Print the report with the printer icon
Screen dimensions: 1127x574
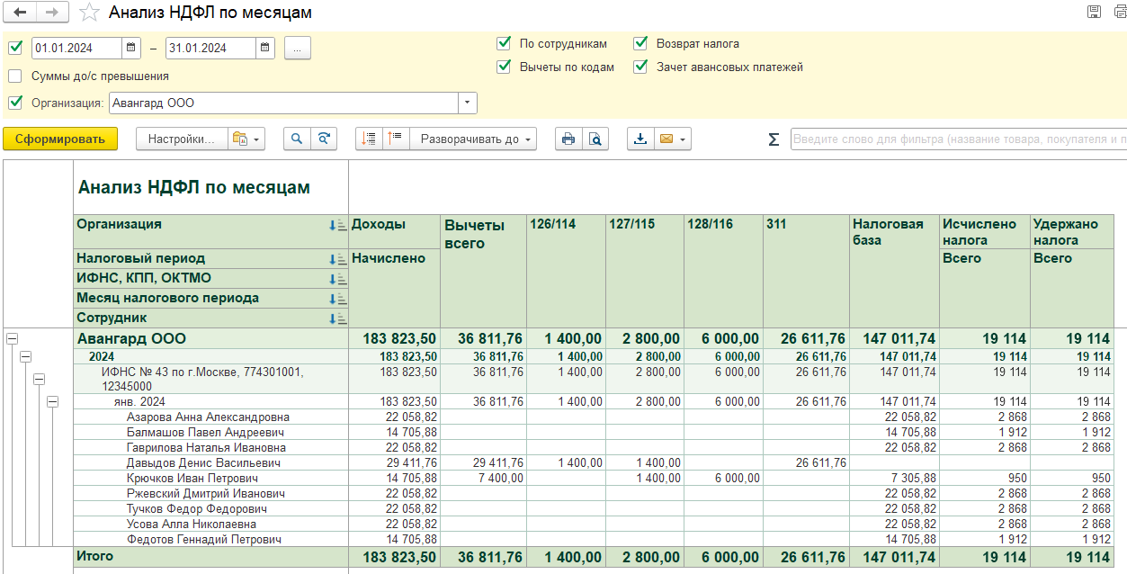point(568,139)
